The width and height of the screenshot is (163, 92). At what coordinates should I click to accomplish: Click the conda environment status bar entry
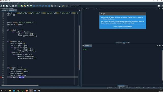click(125, 88)
